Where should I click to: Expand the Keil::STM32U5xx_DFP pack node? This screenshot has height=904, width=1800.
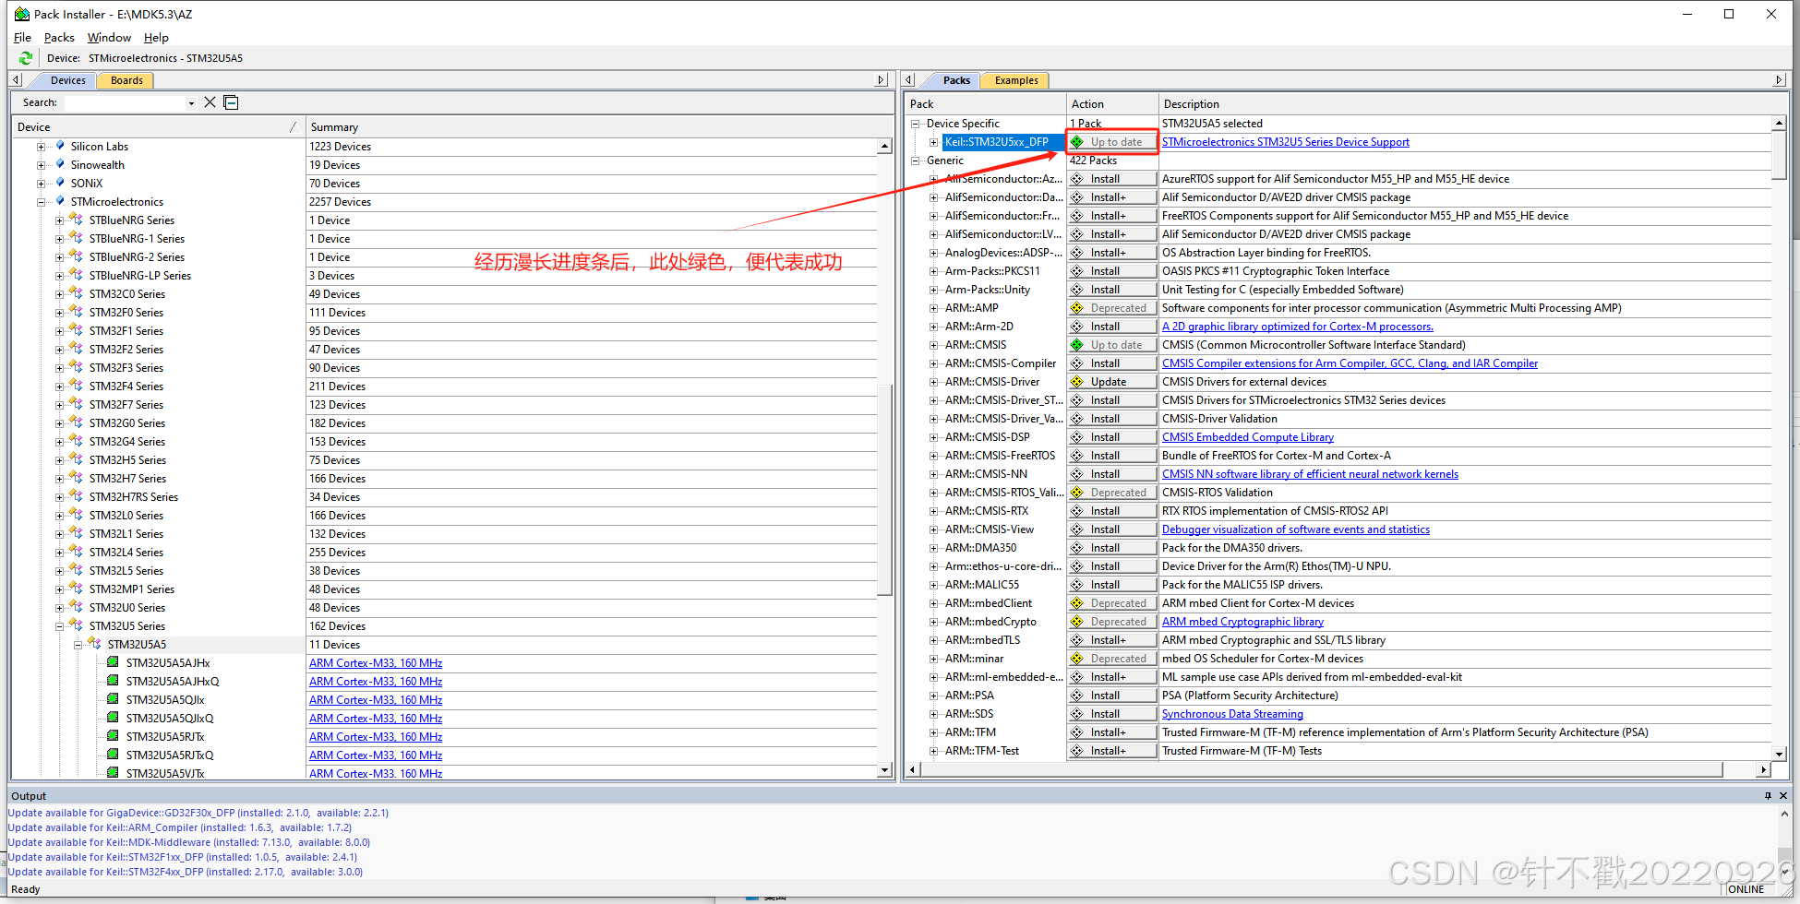[934, 142]
